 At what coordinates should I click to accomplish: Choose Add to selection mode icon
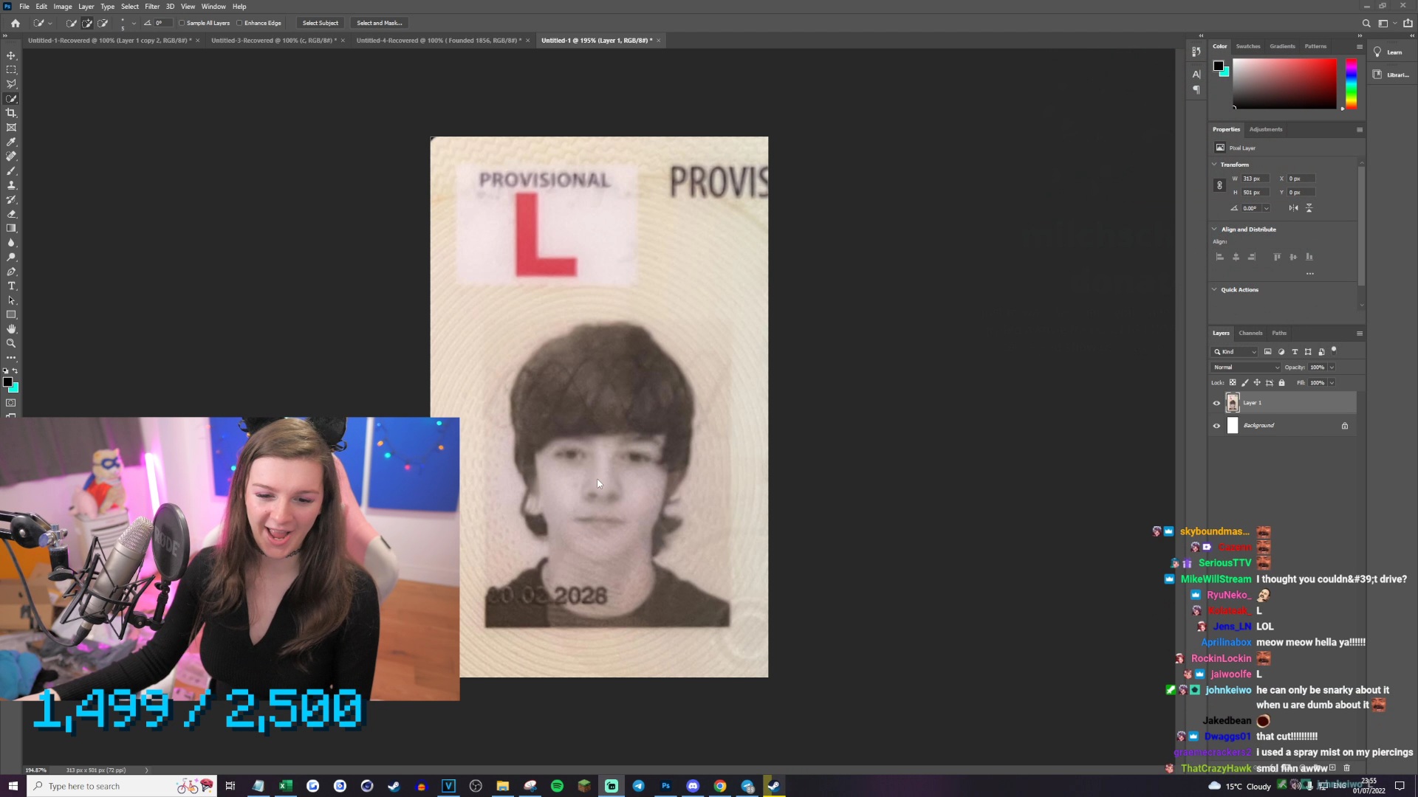pyautogui.click(x=87, y=23)
